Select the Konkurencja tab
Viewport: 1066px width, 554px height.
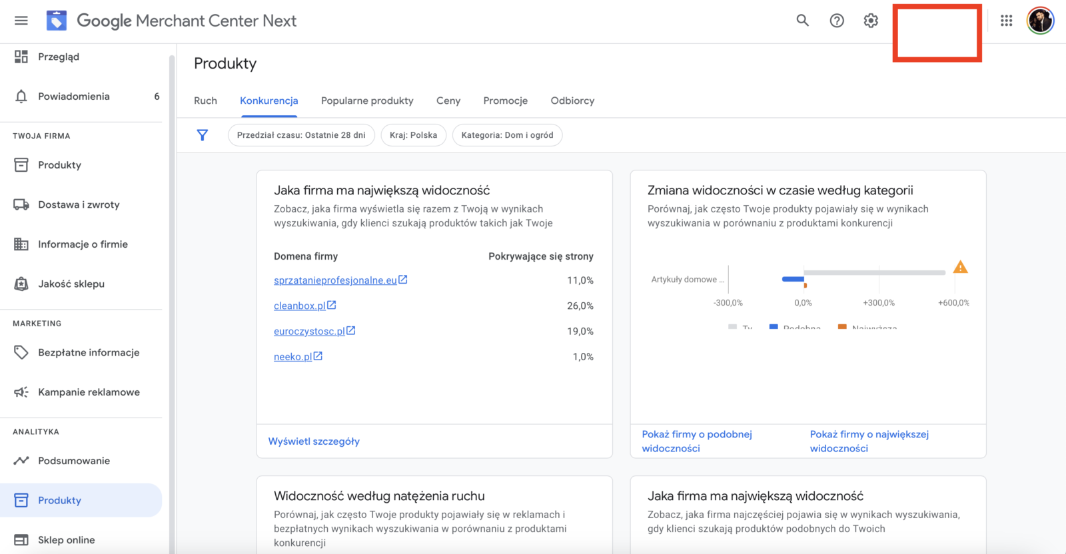pos(269,101)
